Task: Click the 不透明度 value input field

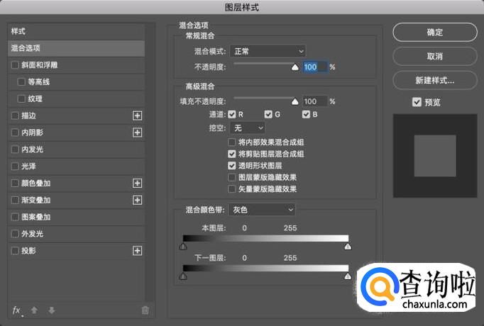Action: 314,67
